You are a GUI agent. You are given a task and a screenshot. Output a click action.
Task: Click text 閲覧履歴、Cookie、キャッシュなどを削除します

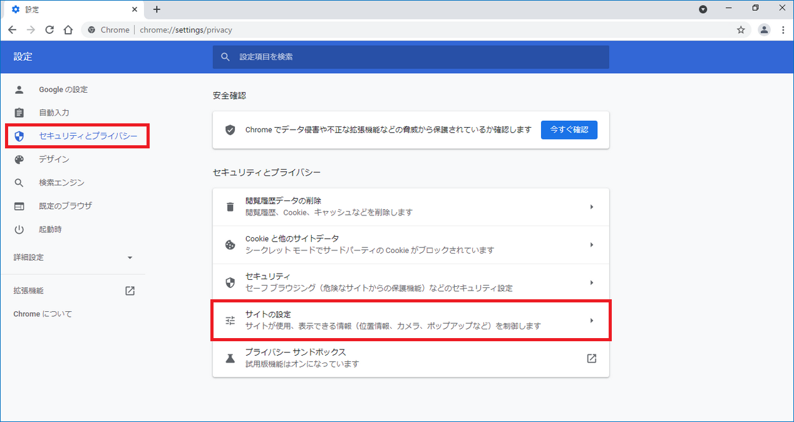[329, 212]
